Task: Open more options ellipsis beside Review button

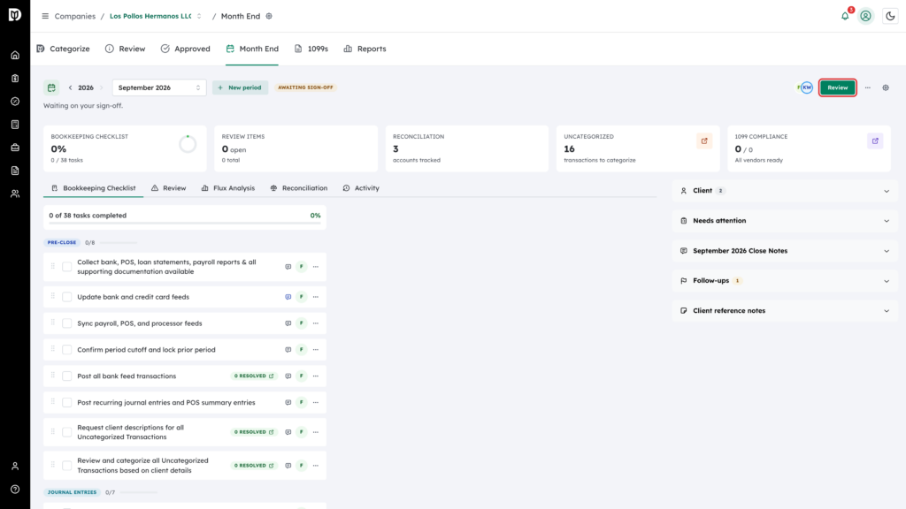Action: coord(868,87)
